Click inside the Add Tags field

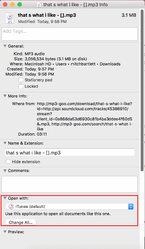[x=70, y=34]
